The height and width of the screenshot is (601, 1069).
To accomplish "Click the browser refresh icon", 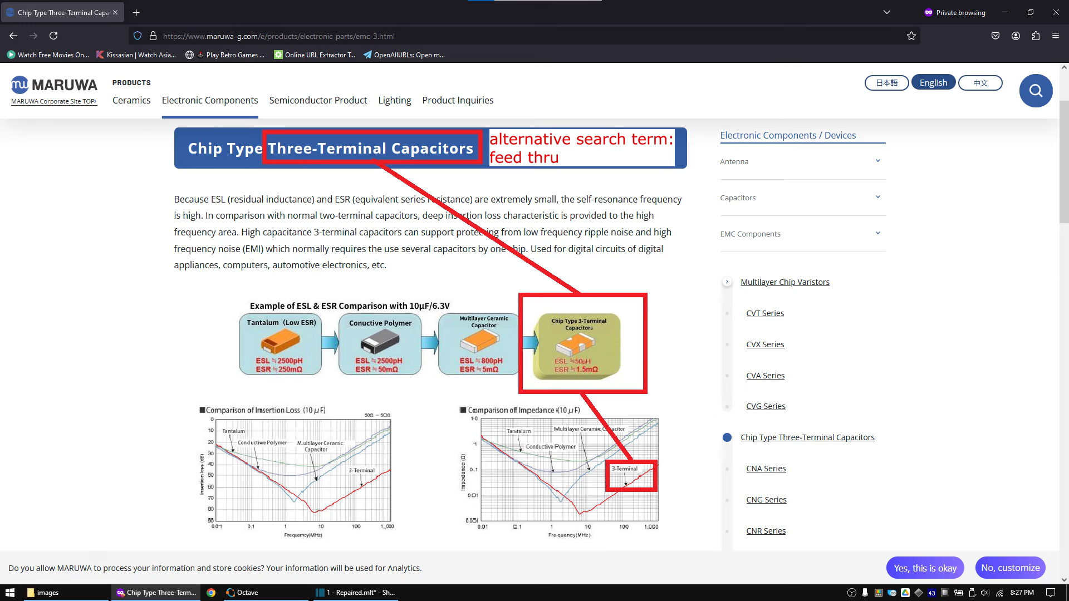I will coord(53,35).
